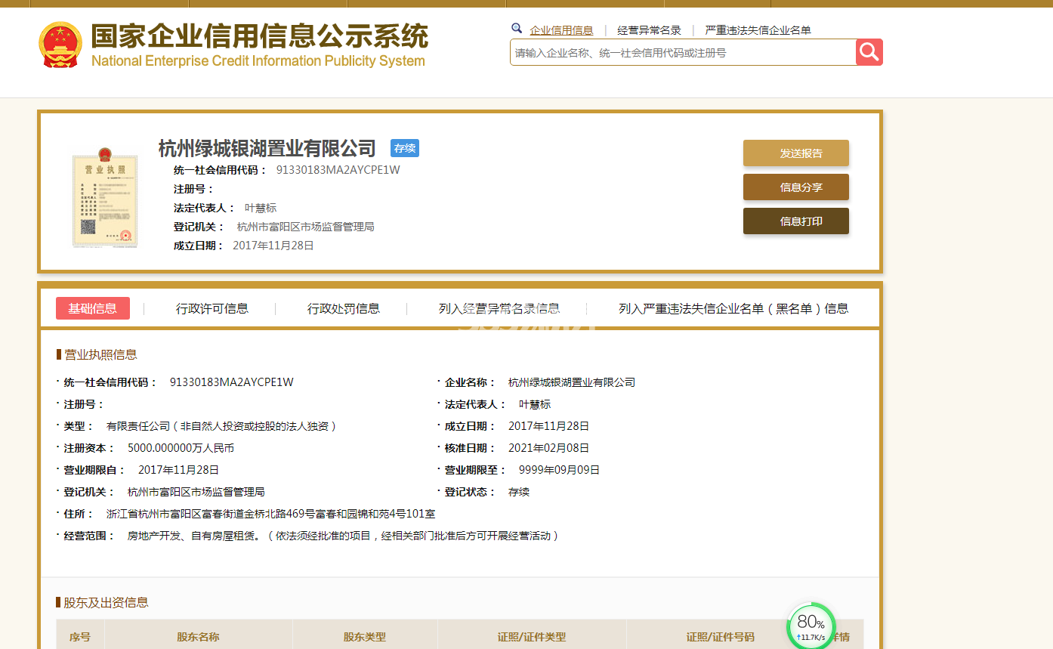Click the 发送报告 button
Image resolution: width=1053 pixels, height=649 pixels.
click(x=796, y=153)
